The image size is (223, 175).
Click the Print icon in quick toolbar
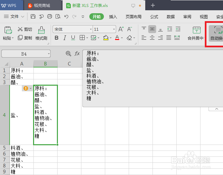[x=50, y=17]
